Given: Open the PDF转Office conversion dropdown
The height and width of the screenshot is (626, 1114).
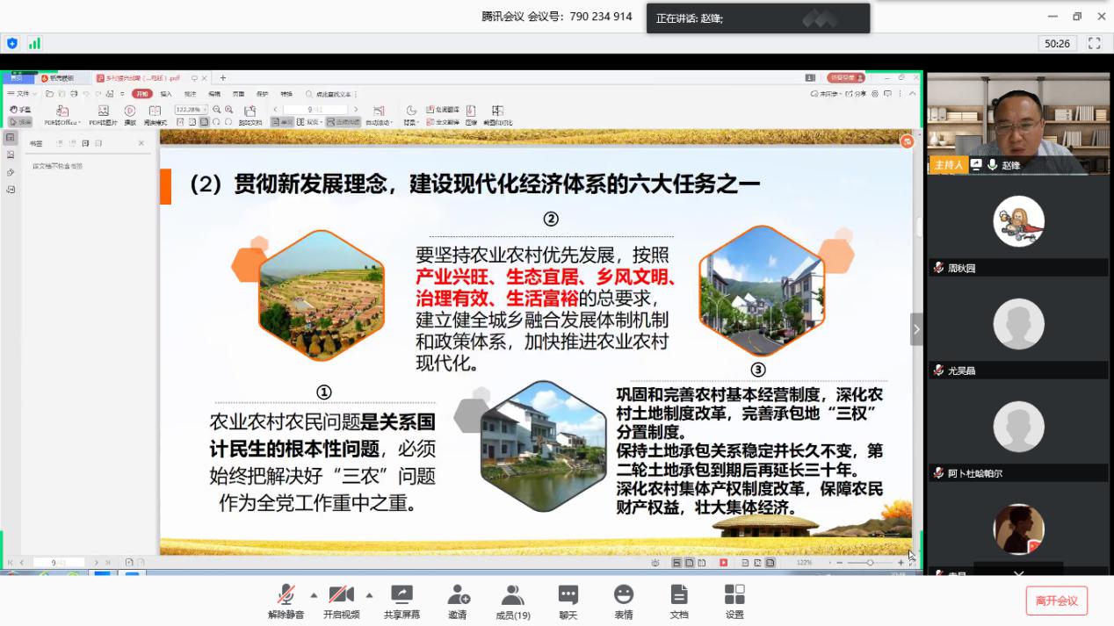Looking at the screenshot, I should pos(62,116).
